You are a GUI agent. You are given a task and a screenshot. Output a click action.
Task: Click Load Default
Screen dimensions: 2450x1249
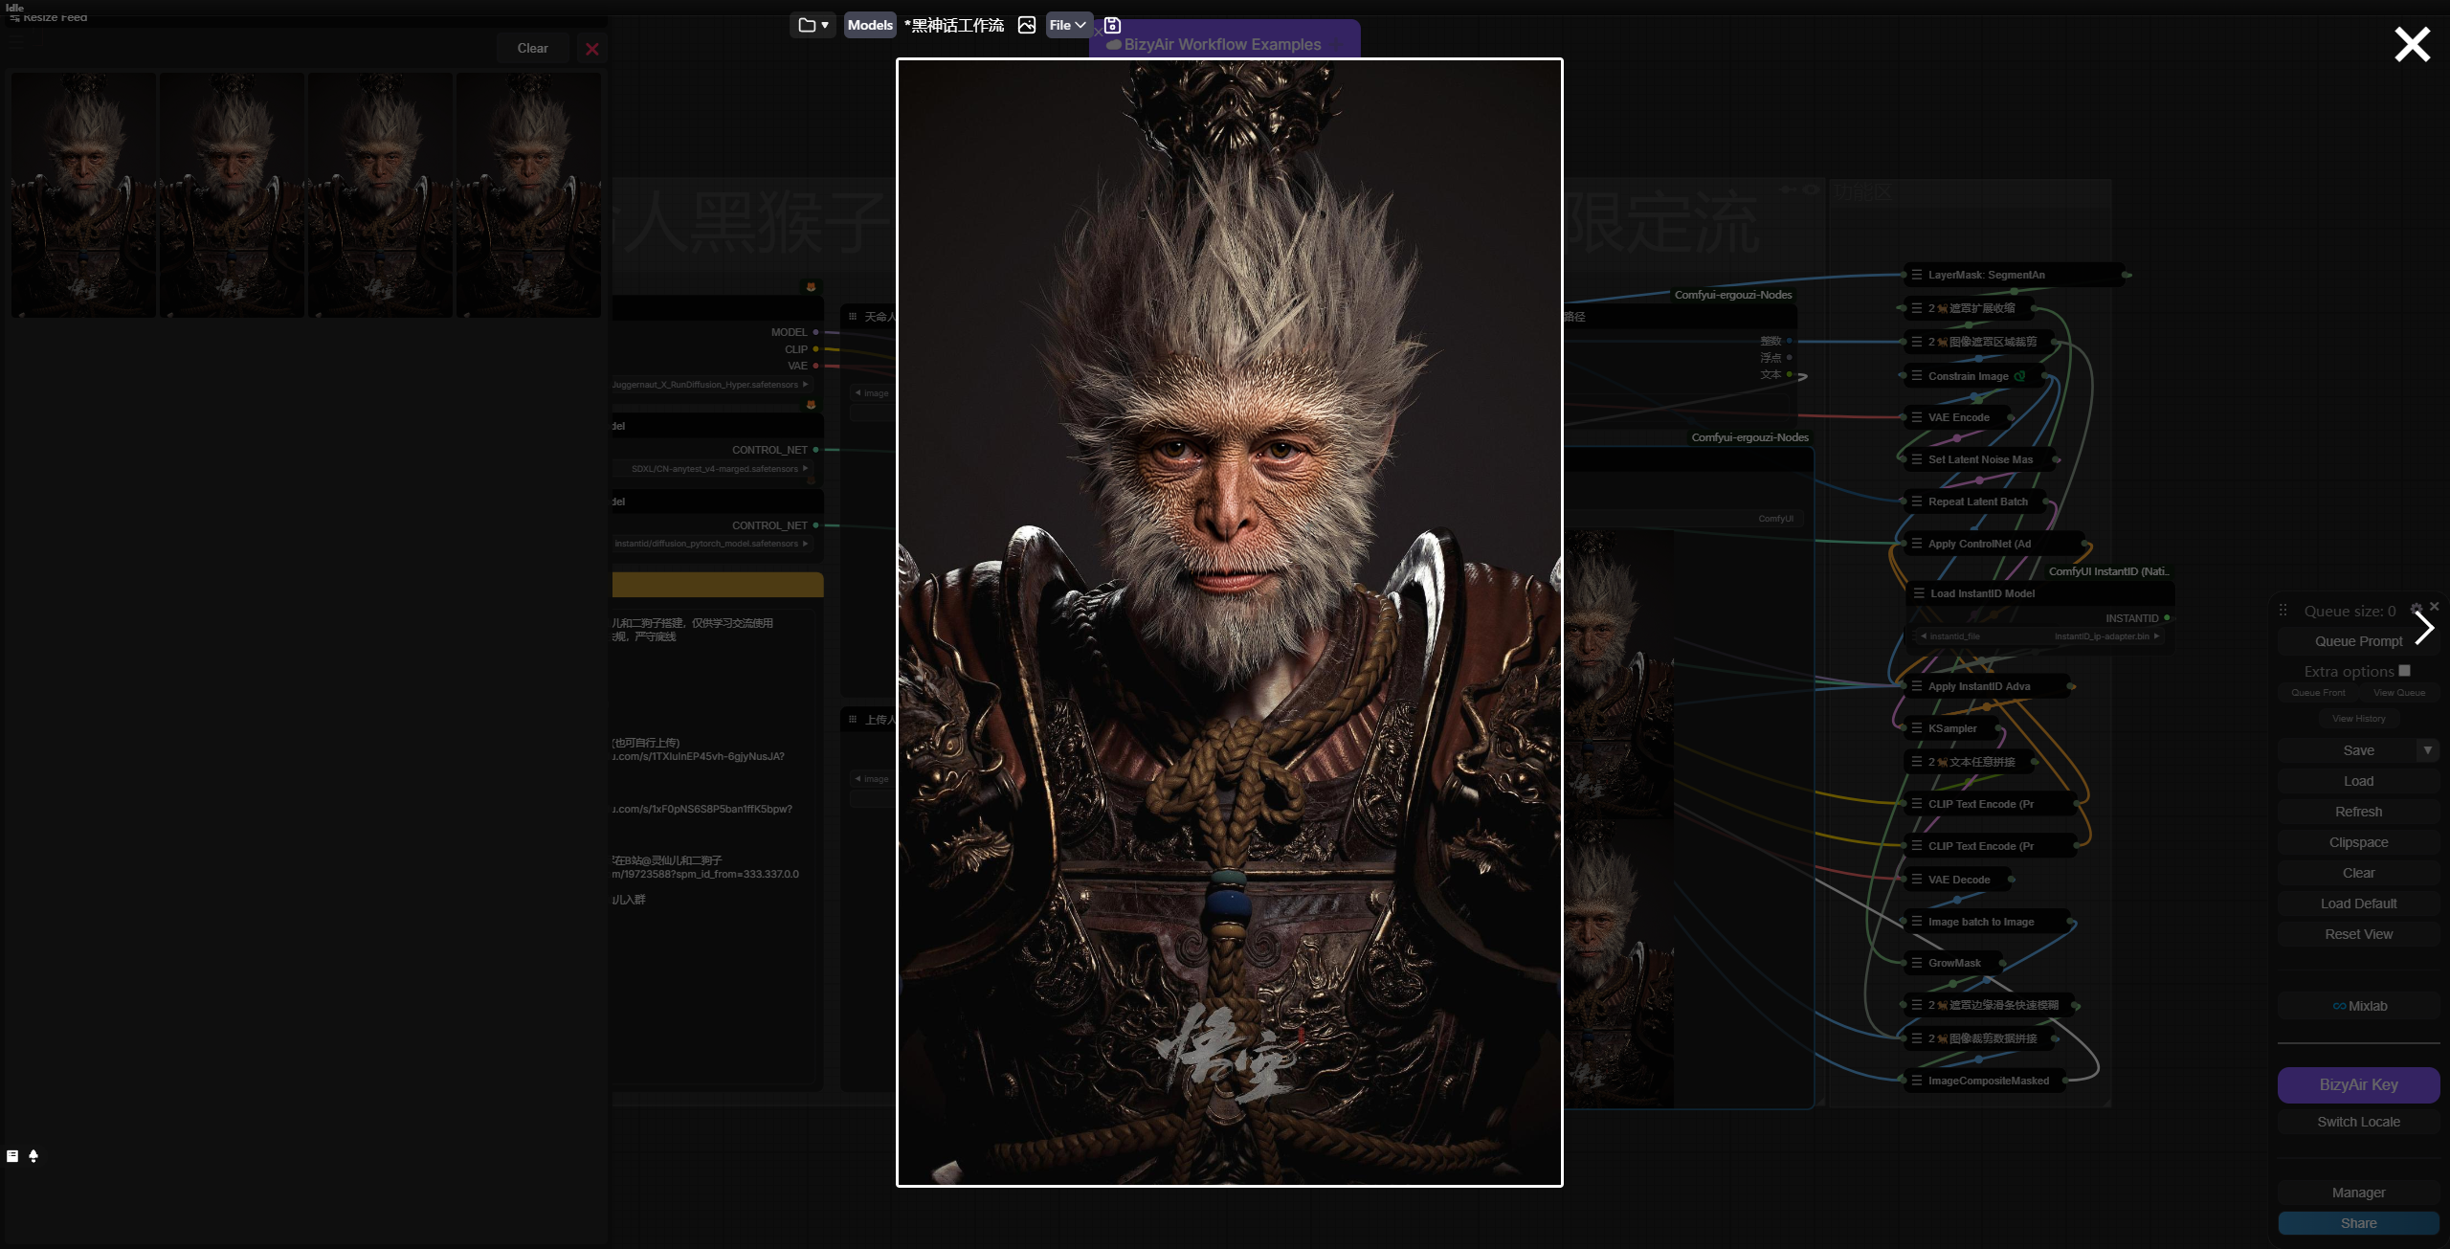[x=2358, y=903]
